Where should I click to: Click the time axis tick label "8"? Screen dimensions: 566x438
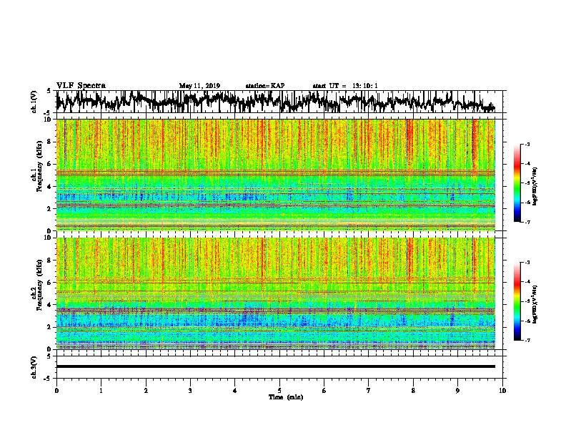point(413,391)
